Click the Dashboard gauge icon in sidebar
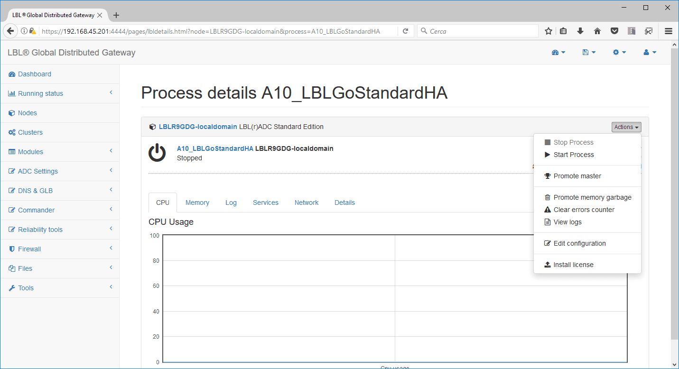The image size is (679, 369). (12, 74)
